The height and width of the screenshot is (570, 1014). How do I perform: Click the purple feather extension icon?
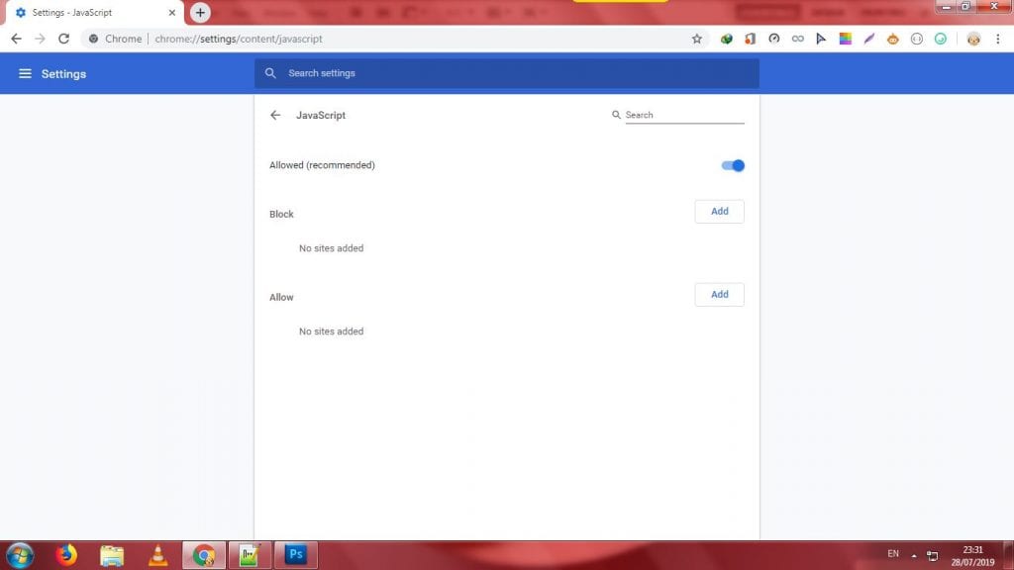[x=868, y=39]
